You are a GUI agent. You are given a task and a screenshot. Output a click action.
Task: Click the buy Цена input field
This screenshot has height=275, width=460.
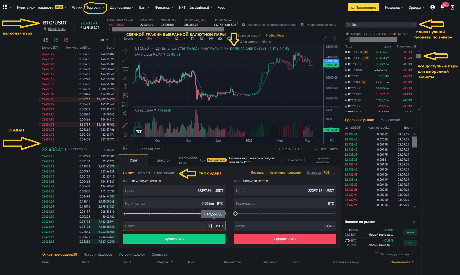coord(174,191)
